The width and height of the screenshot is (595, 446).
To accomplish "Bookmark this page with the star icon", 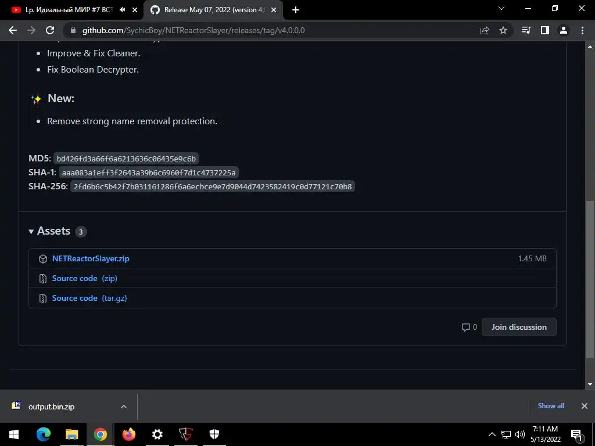I will coord(503,30).
